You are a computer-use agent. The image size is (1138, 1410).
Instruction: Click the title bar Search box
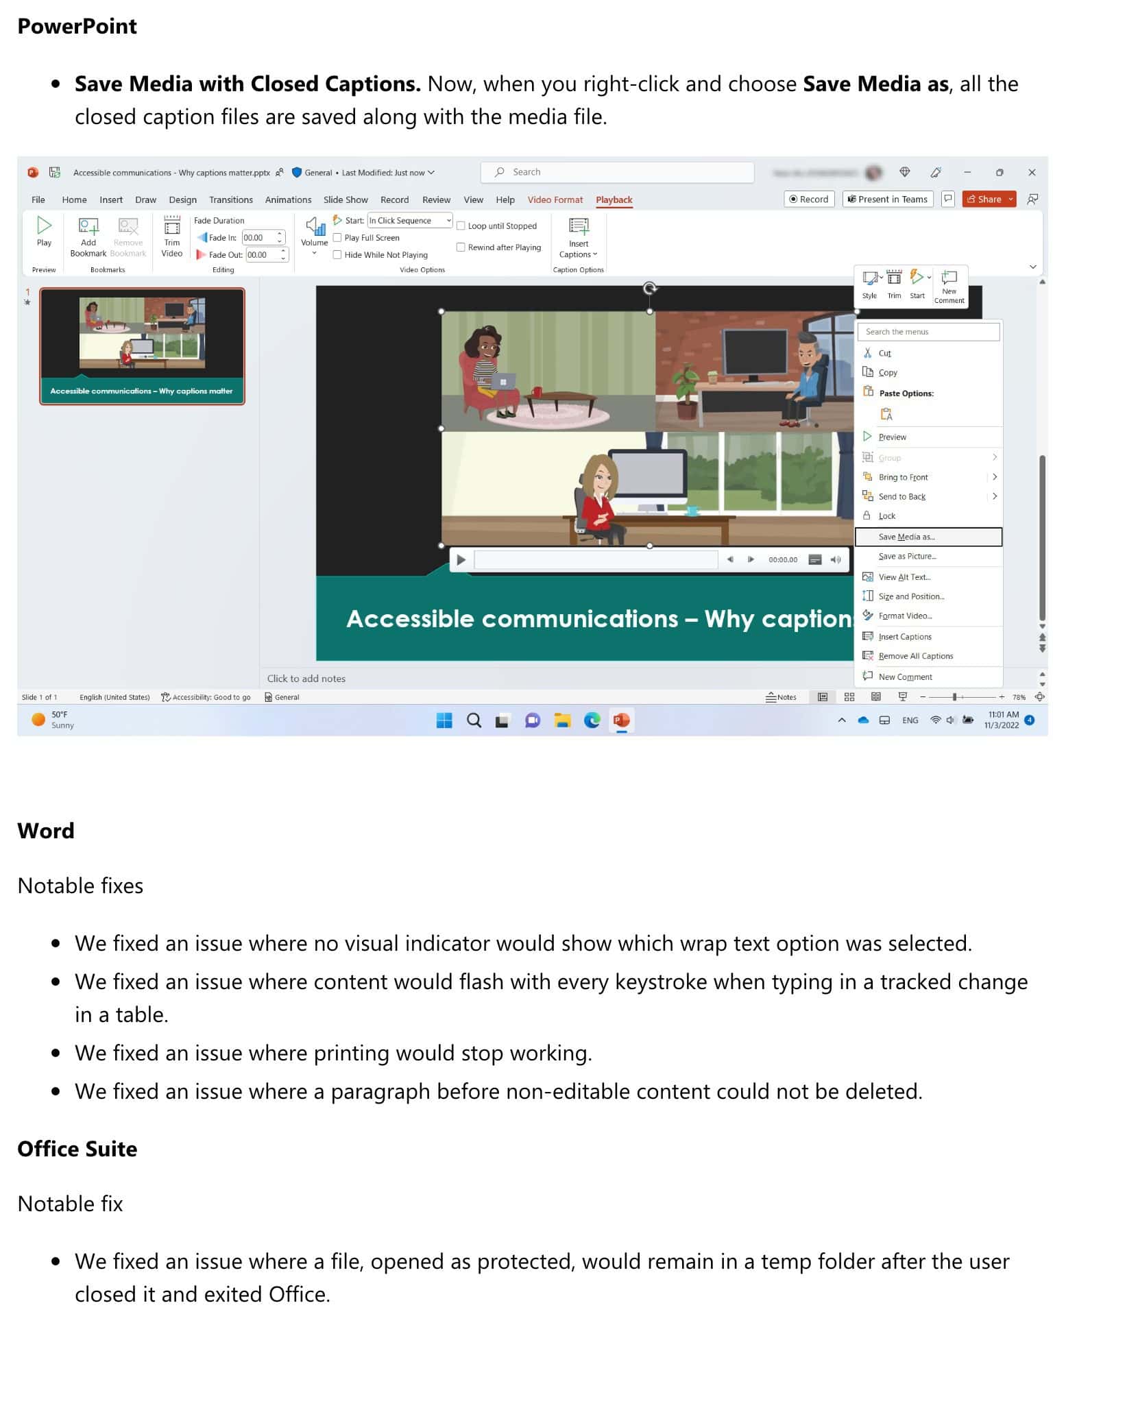point(617,172)
